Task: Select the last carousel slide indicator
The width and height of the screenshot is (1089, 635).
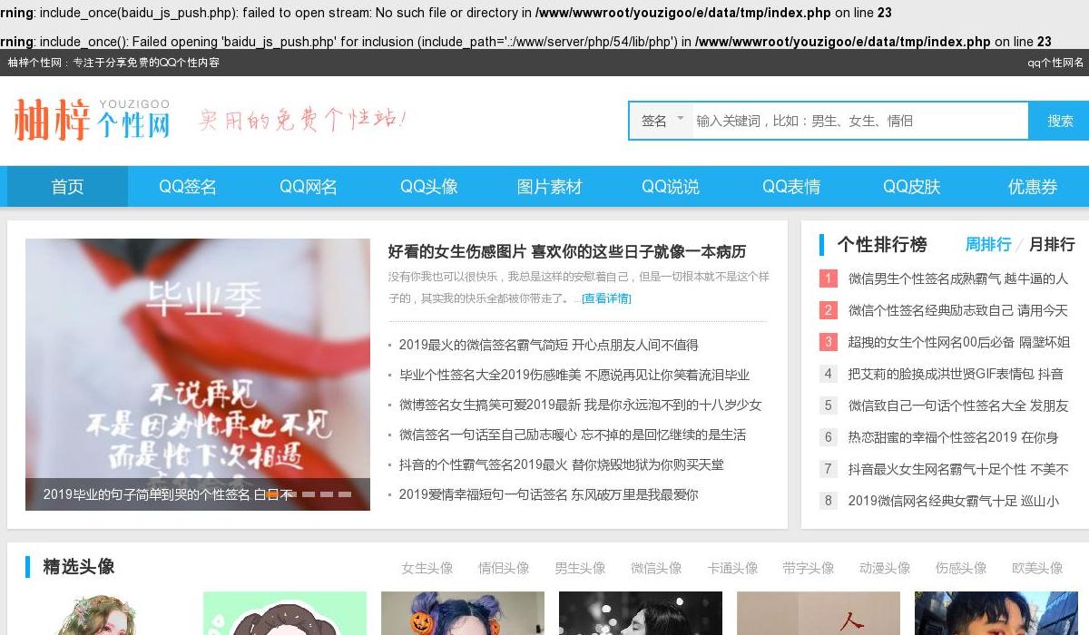Action: (344, 494)
